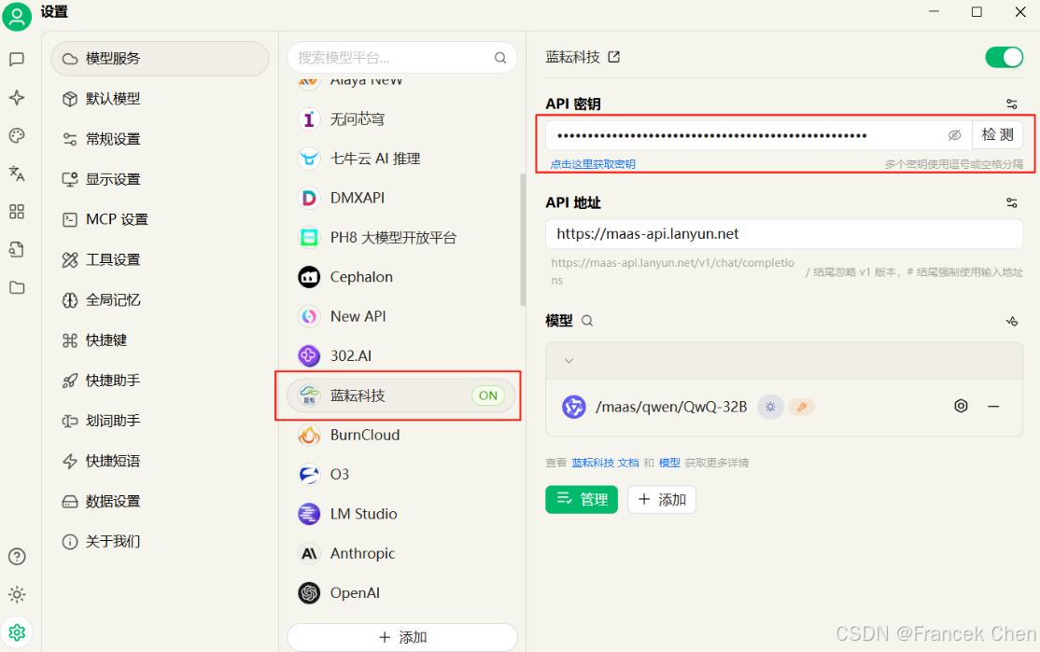The height and width of the screenshot is (652, 1040).
Task: Open the 模型 details link
Action: tap(669, 463)
